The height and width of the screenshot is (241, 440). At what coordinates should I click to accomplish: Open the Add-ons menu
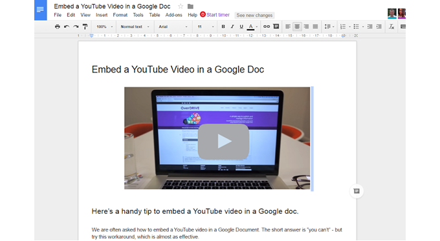(x=173, y=15)
